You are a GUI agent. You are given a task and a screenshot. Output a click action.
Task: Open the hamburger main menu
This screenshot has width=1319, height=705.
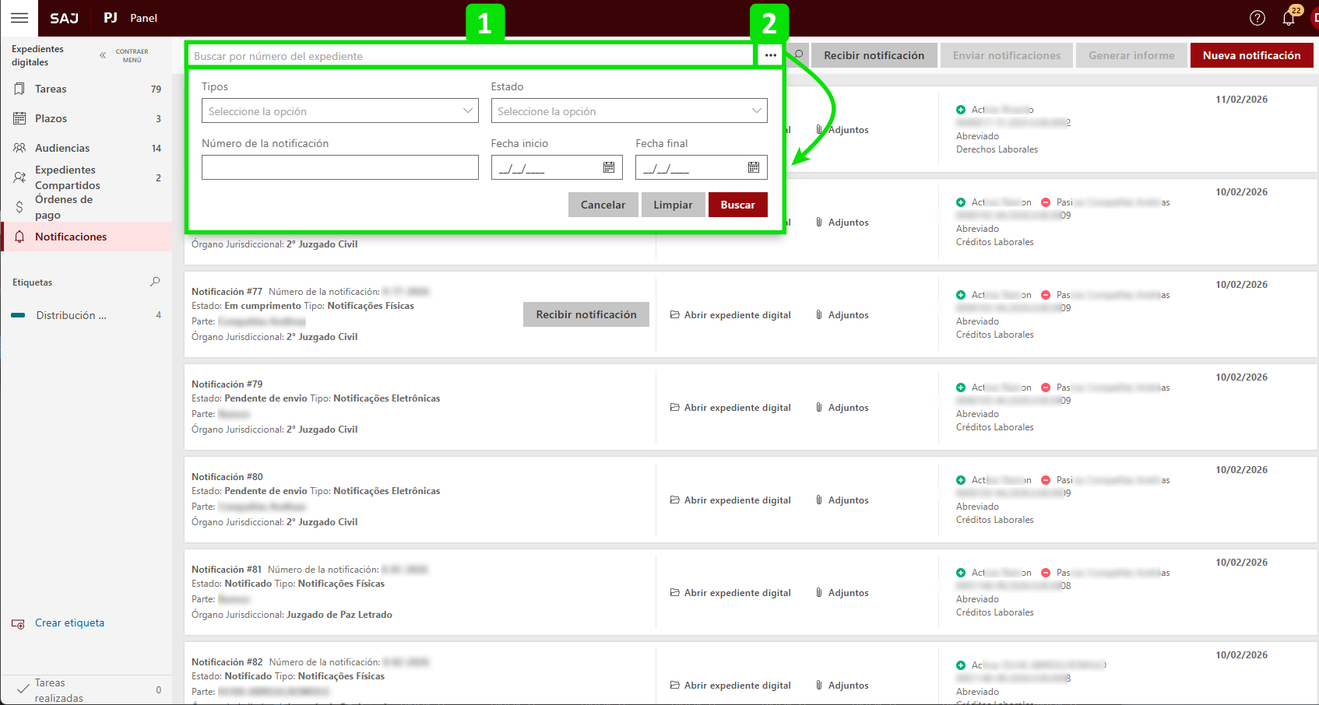coord(19,18)
